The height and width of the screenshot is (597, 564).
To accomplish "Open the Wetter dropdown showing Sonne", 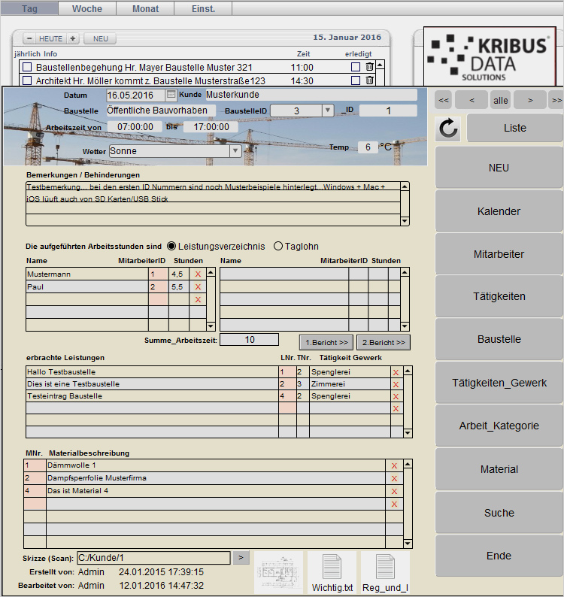I will [235, 151].
